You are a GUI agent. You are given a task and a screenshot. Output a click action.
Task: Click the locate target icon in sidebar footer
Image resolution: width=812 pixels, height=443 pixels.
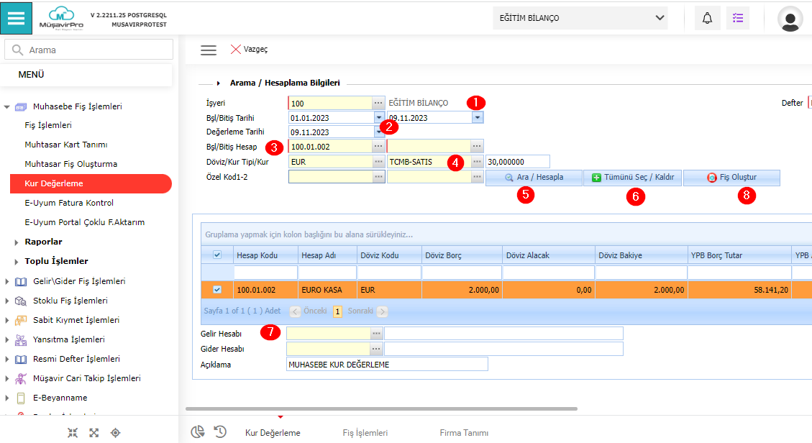pos(116,433)
